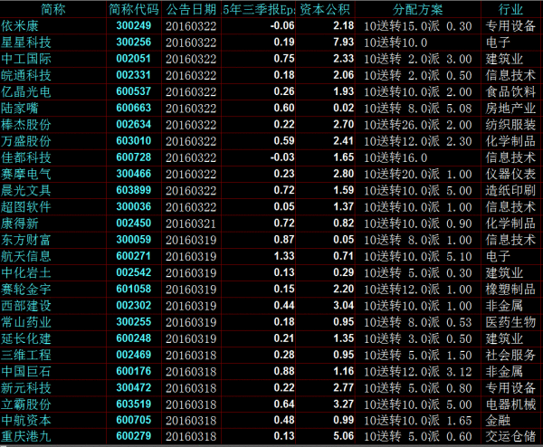Select stock name 赛摩电气

pyautogui.click(x=26, y=174)
